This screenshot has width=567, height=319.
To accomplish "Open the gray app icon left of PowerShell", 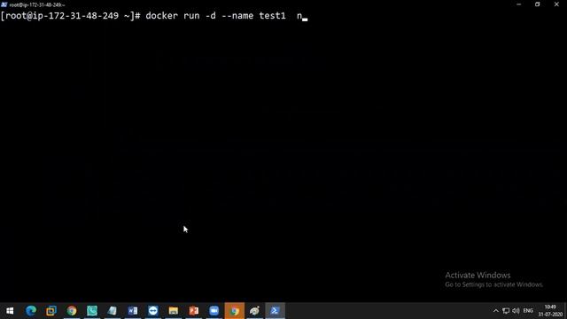I will tap(254, 311).
